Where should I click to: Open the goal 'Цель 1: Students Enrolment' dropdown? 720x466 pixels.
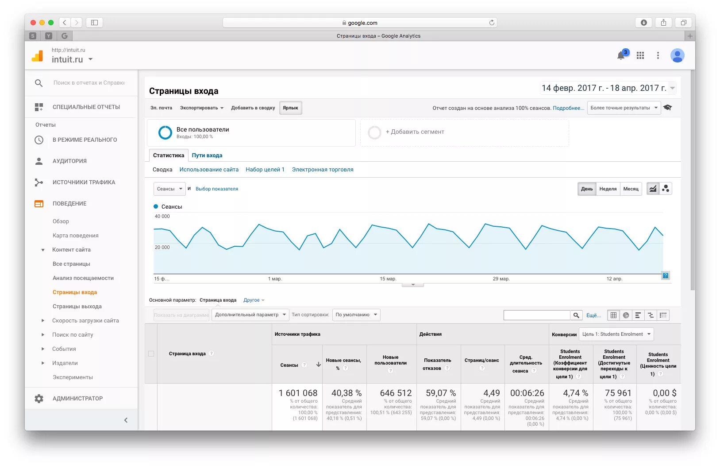pos(616,334)
